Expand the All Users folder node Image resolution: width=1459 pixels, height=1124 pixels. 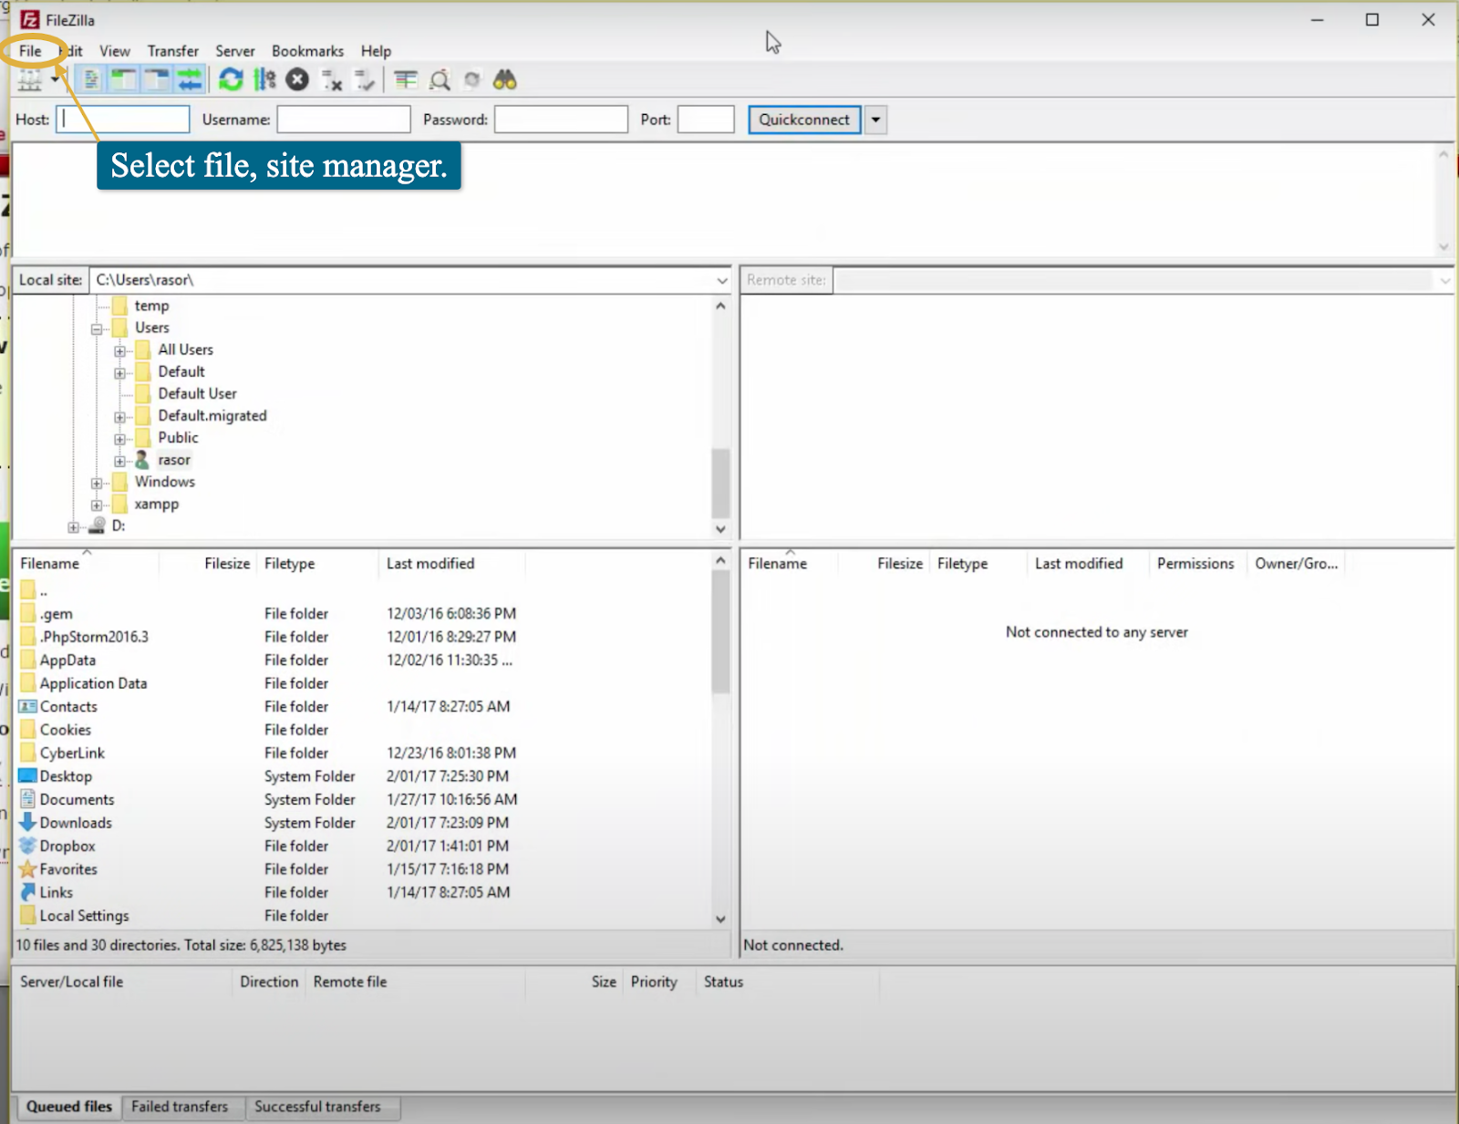click(x=119, y=350)
